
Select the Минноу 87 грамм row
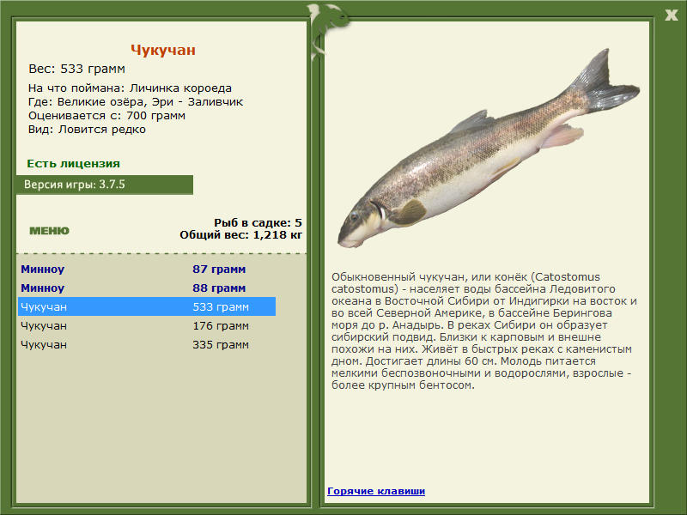tap(147, 269)
